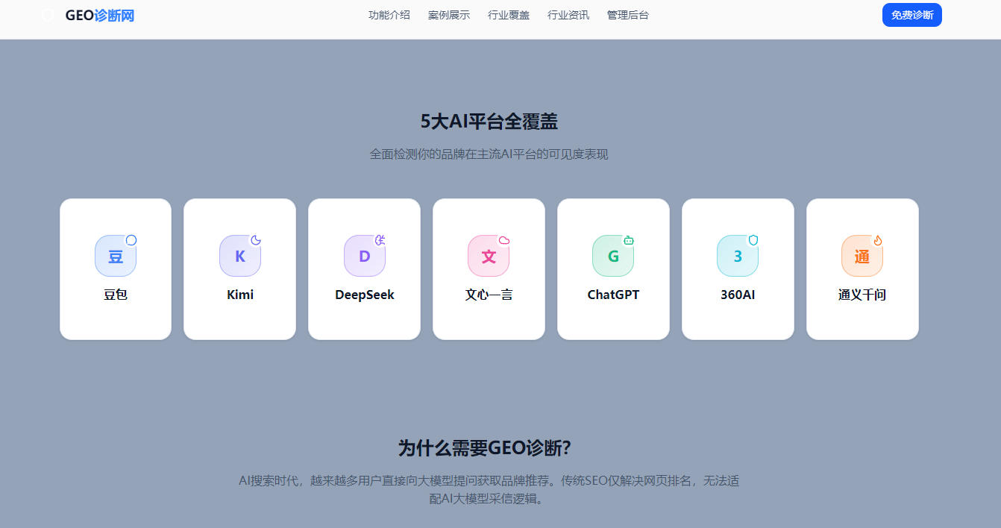
Task: Select the 360AI label text
Action: pos(738,295)
